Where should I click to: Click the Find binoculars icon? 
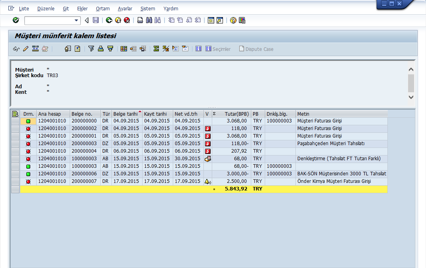149,20
